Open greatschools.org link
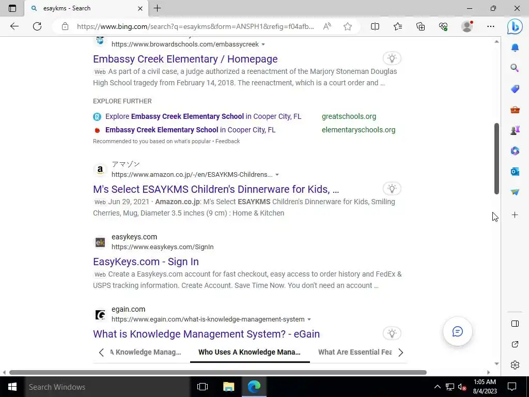Viewport: 529px width, 397px height. pos(349,116)
